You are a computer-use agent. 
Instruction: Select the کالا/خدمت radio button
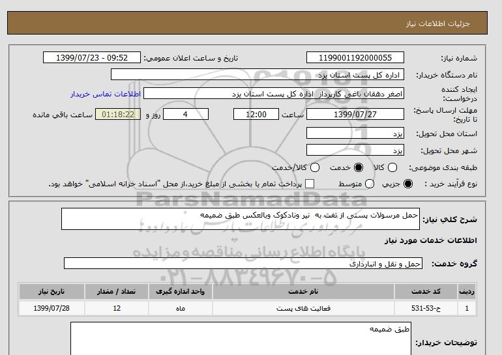point(315,167)
